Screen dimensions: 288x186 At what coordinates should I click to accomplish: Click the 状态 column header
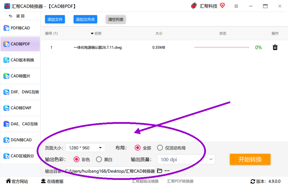point(223,33)
